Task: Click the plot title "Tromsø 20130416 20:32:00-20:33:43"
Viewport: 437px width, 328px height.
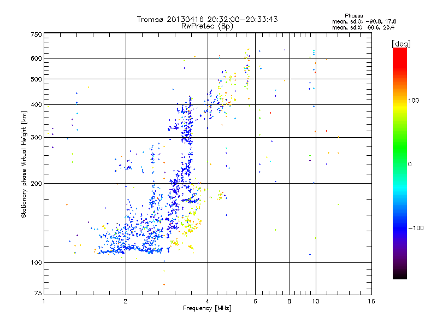Action: [207, 19]
